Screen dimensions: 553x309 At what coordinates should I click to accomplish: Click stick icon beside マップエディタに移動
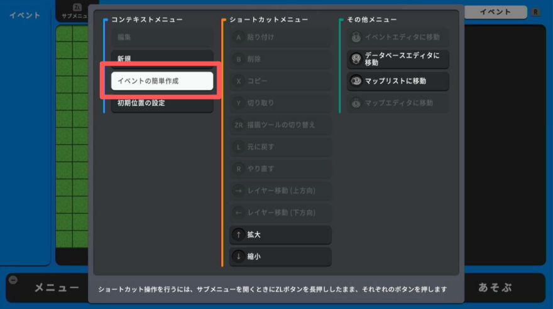tap(356, 103)
